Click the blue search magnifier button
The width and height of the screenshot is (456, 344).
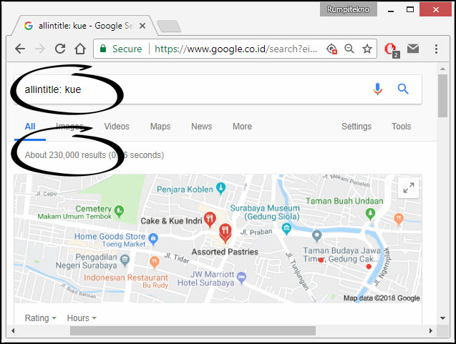[x=403, y=89]
